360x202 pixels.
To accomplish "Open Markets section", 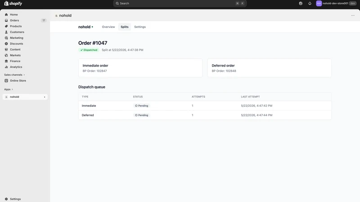I will pyautogui.click(x=15, y=55).
